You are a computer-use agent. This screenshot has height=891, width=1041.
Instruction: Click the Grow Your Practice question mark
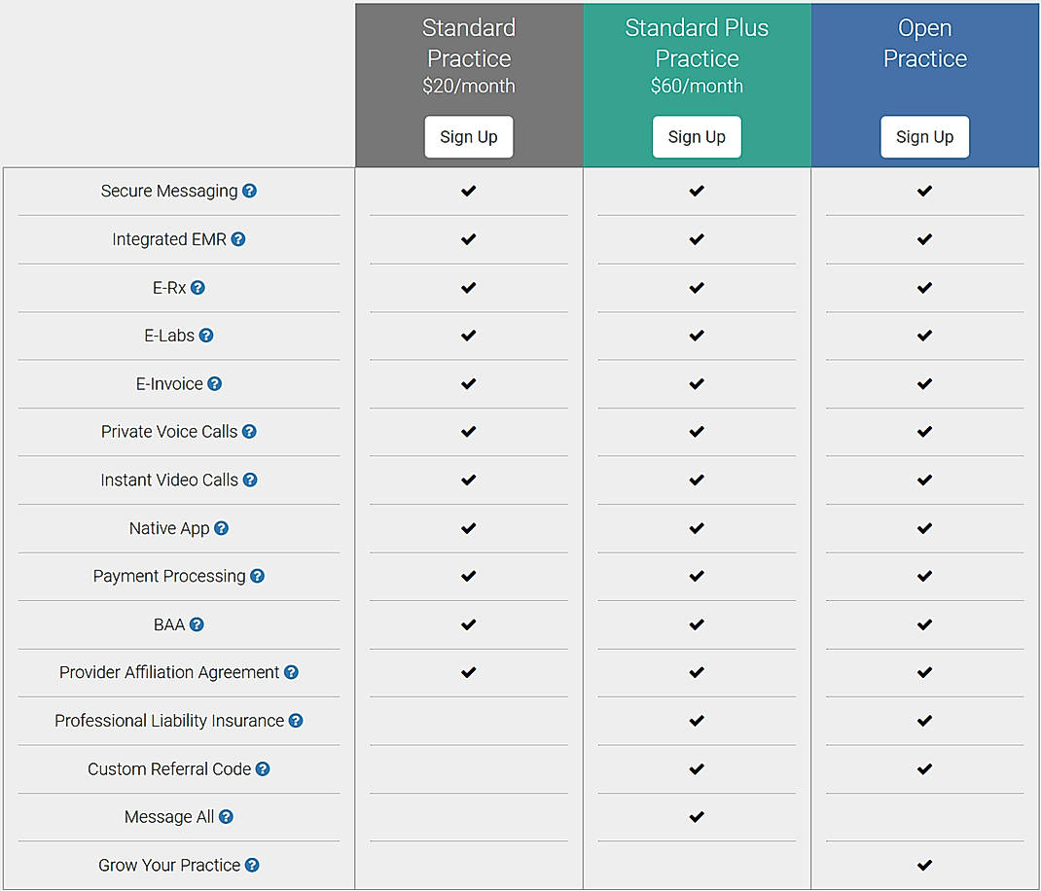pos(252,865)
